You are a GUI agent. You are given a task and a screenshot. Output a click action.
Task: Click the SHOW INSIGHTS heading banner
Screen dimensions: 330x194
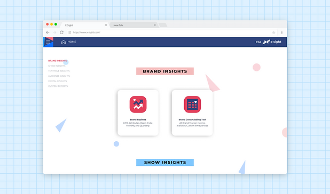point(165,163)
